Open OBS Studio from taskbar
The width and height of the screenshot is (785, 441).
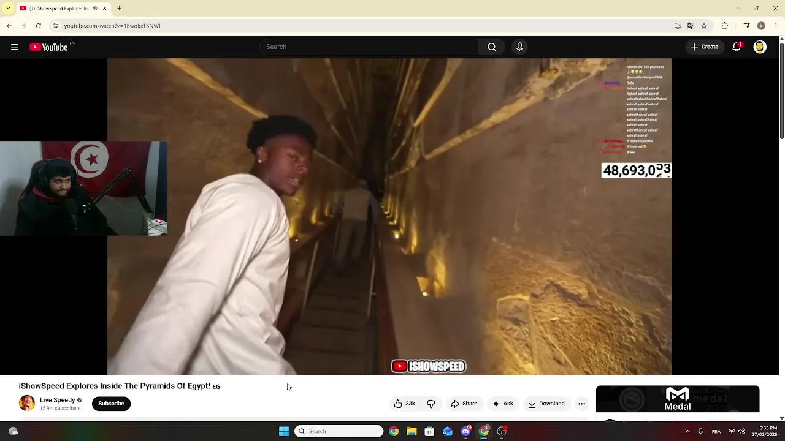[502, 431]
